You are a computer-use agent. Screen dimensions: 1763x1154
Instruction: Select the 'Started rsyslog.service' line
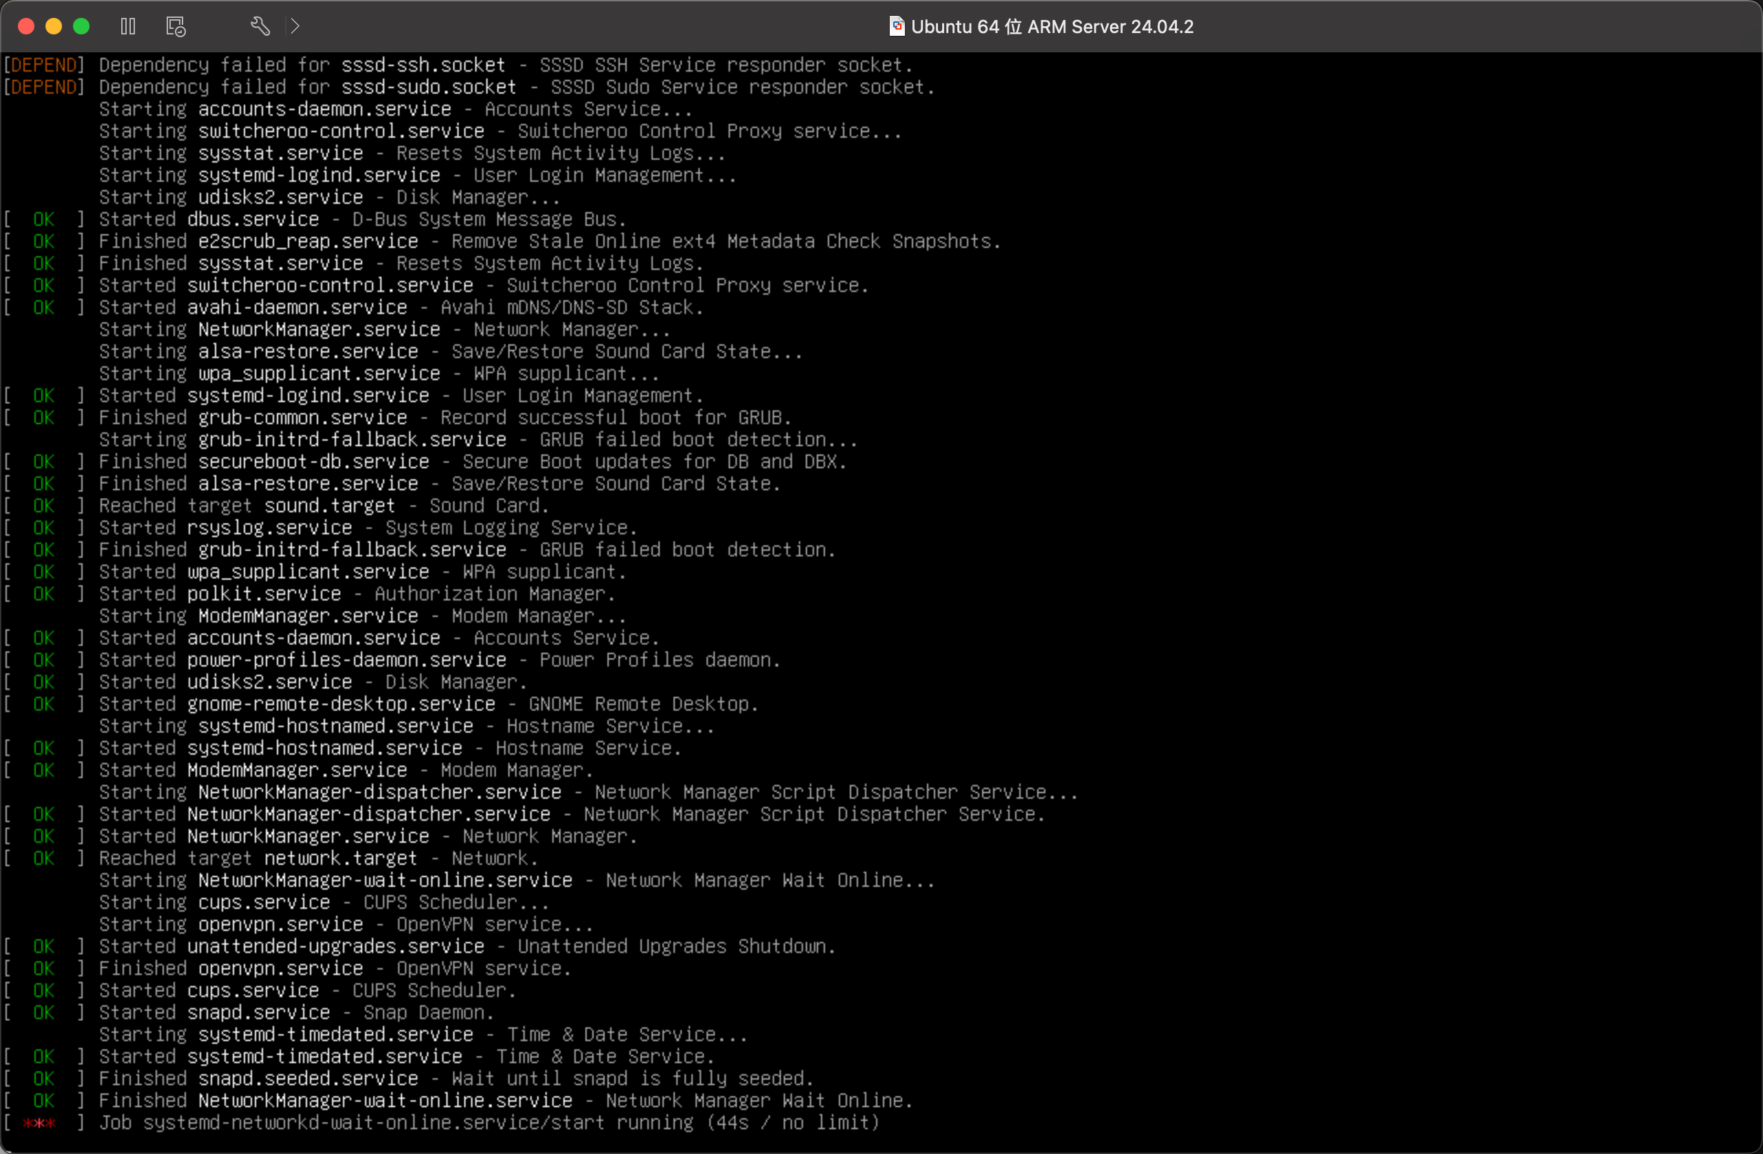pos(321,528)
